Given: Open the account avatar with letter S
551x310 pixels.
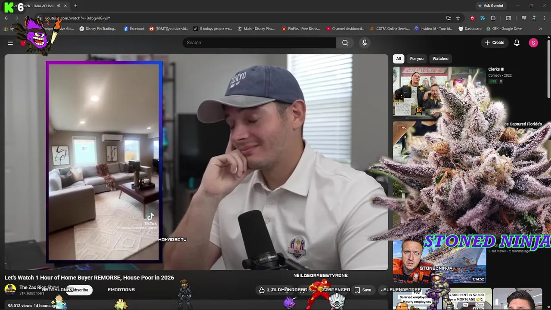Looking at the screenshot, I should click(x=533, y=43).
